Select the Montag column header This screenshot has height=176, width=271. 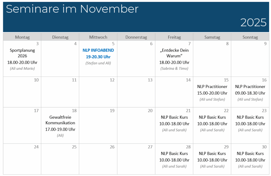22,37
